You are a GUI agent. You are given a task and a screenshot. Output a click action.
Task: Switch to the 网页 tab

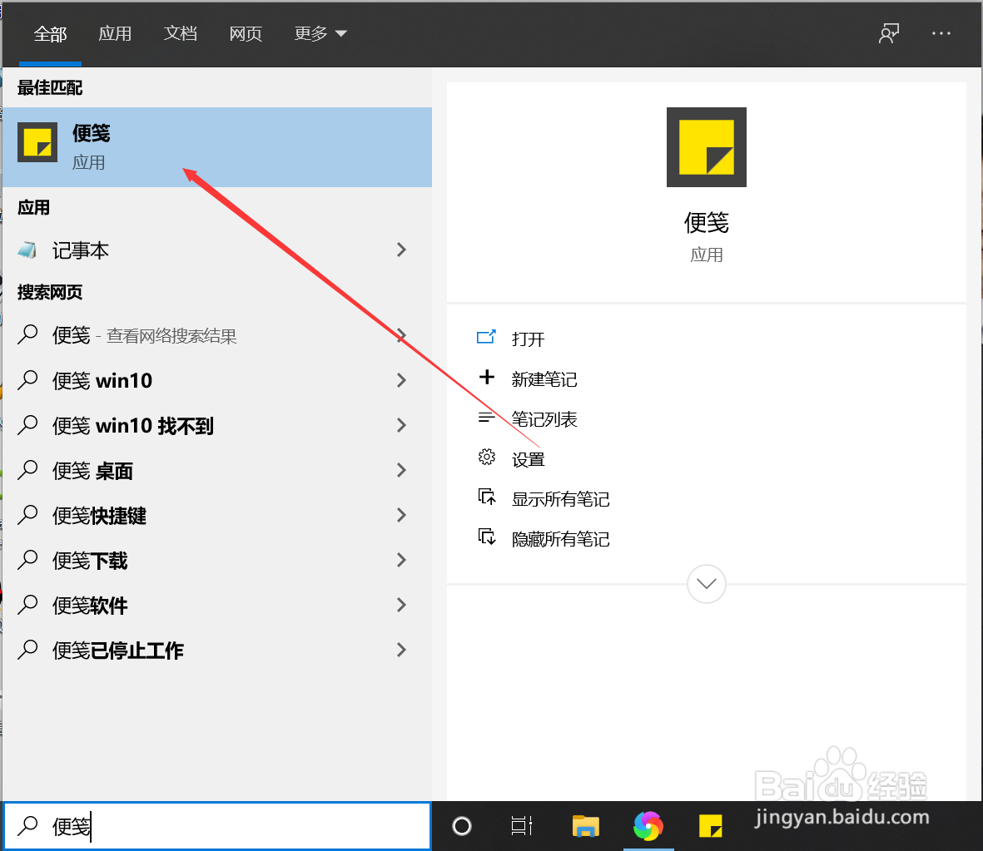tap(246, 33)
